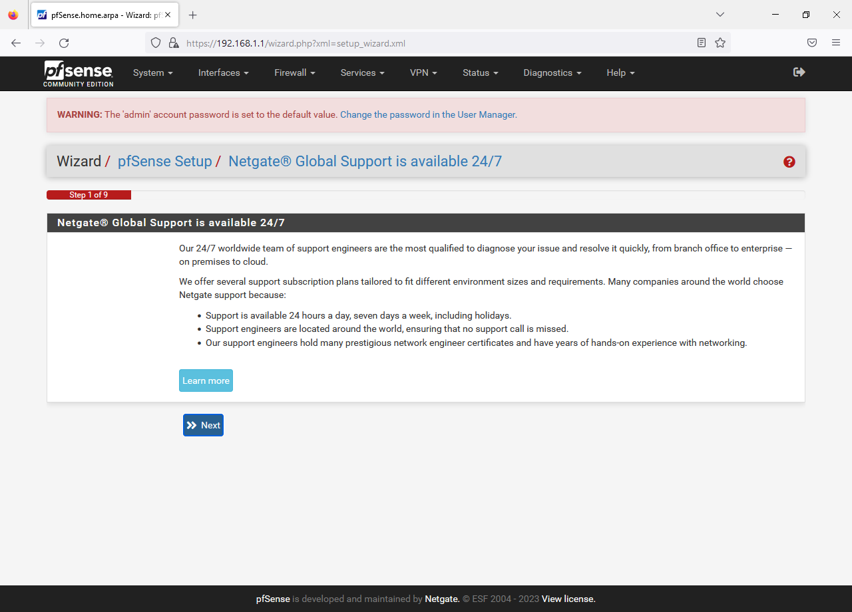
Task: Click the shield tracking protection icon
Action: click(156, 43)
